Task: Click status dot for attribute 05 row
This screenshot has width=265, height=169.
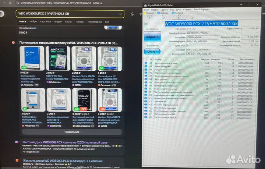Action: click(146, 73)
